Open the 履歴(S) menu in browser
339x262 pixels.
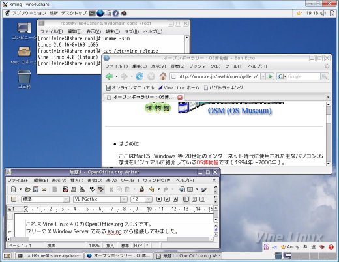(177, 66)
